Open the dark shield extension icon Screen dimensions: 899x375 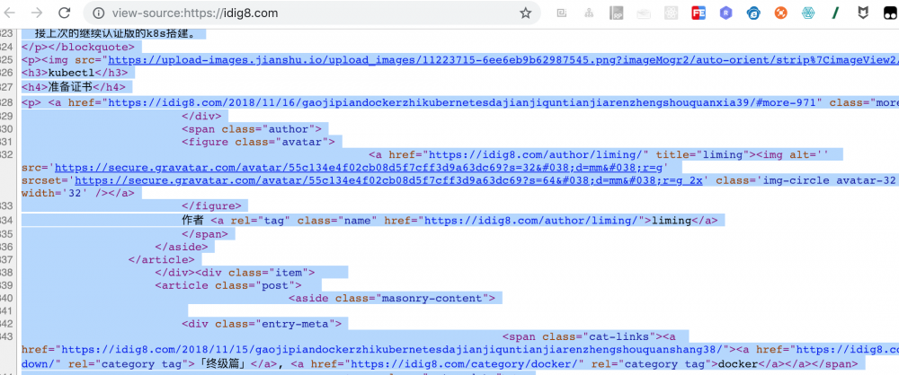coord(862,13)
